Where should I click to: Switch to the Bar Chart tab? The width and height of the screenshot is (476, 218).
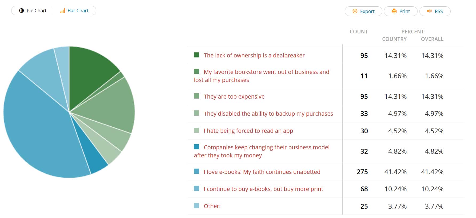pyautogui.click(x=75, y=11)
